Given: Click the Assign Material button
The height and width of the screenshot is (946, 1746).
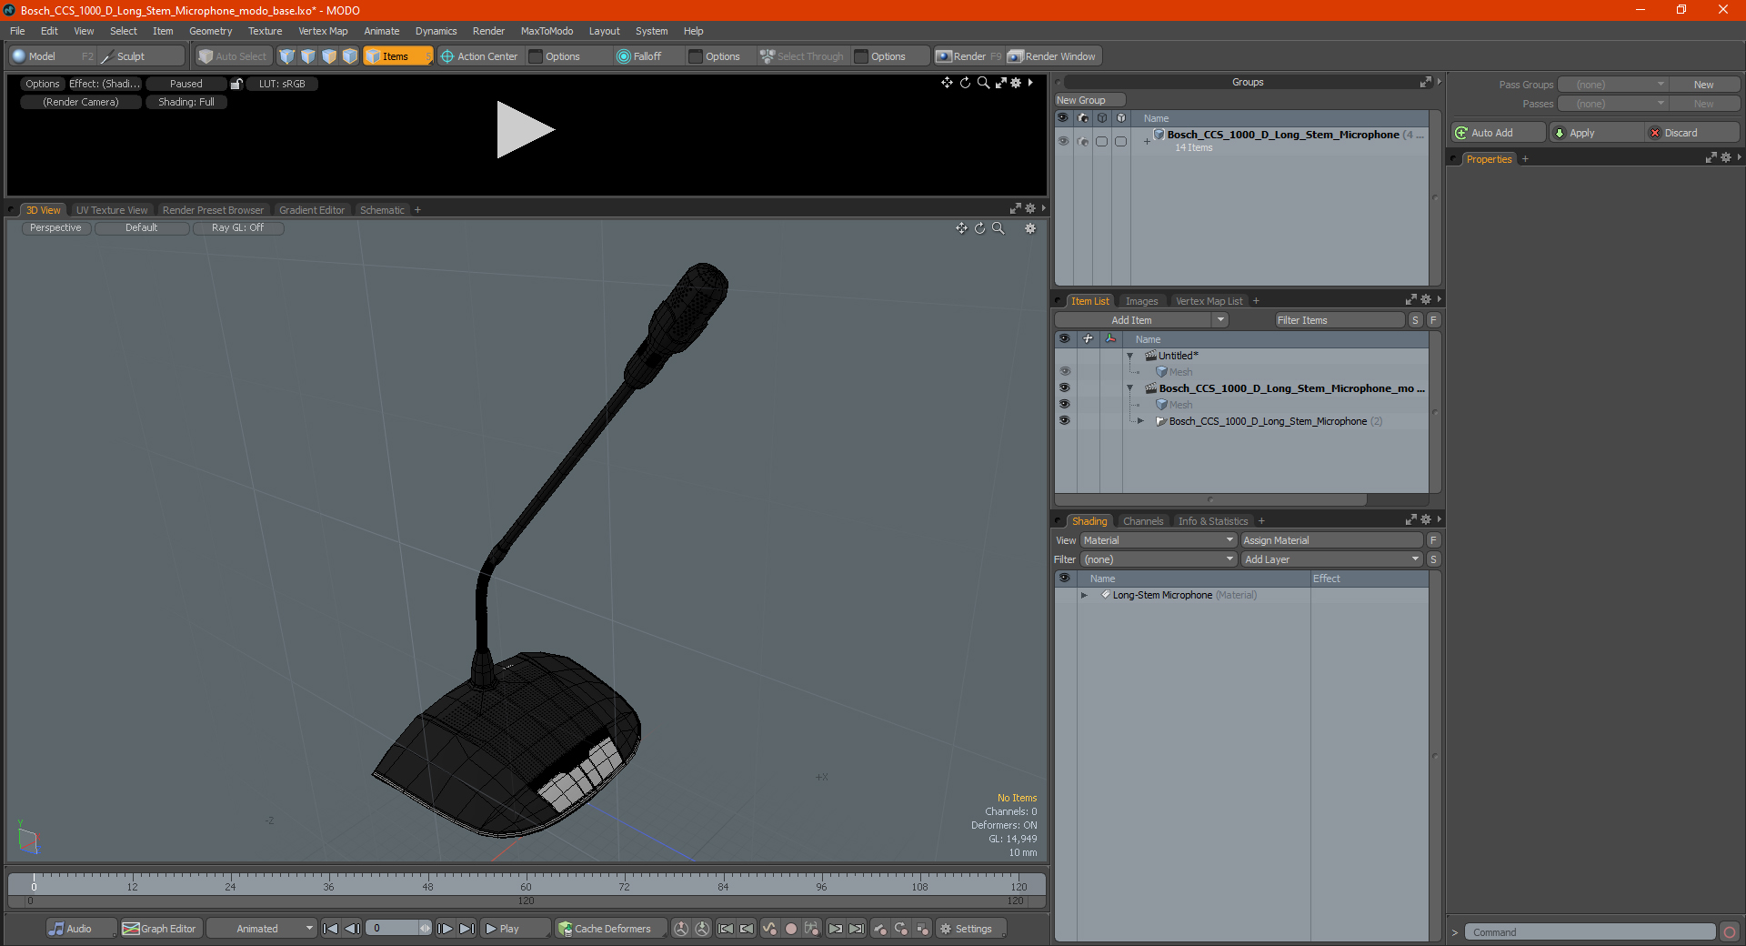Looking at the screenshot, I should click(1331, 540).
